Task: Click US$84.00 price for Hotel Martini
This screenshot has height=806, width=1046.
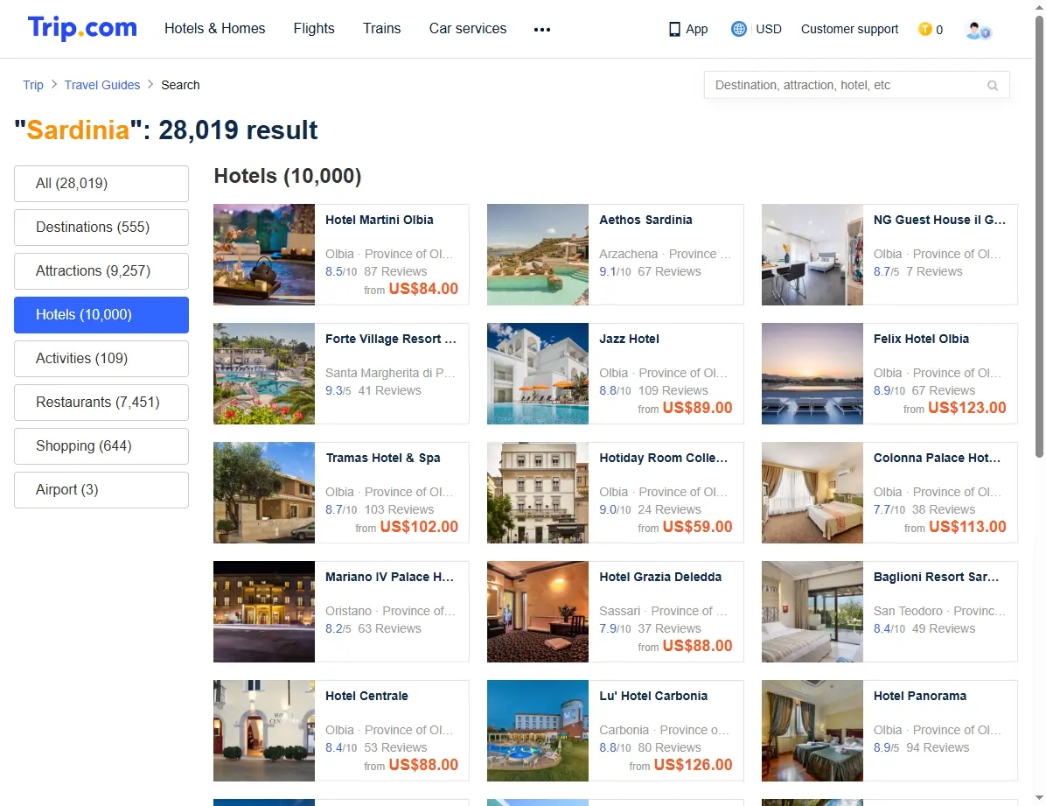Action: tap(423, 289)
